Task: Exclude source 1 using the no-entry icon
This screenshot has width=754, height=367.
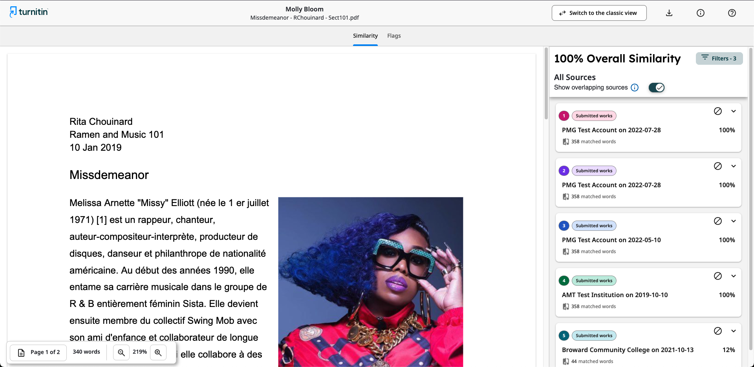Action: 718,111
